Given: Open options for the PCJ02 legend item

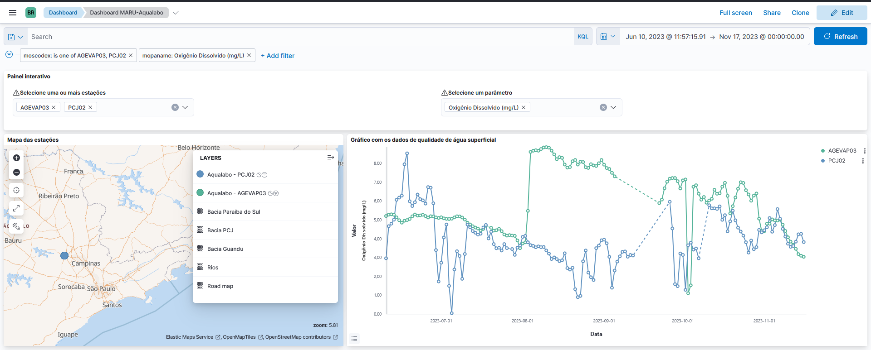Looking at the screenshot, I should 862,161.
